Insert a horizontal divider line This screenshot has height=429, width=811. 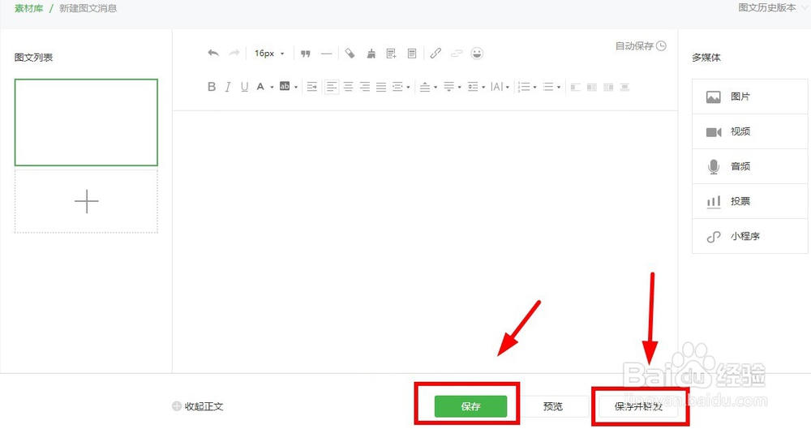point(326,54)
